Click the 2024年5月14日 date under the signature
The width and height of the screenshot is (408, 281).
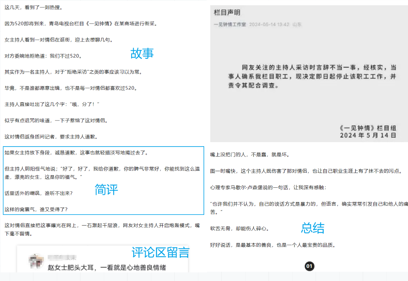[x=368, y=135]
